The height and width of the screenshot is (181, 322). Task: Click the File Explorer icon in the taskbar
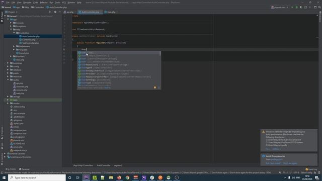click(x=111, y=177)
